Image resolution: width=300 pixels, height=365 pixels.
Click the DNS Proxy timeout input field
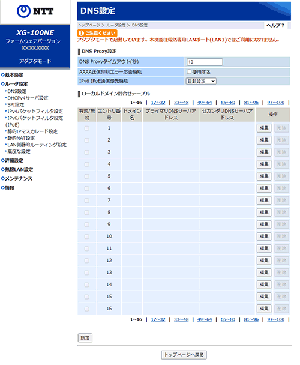tap(205, 62)
